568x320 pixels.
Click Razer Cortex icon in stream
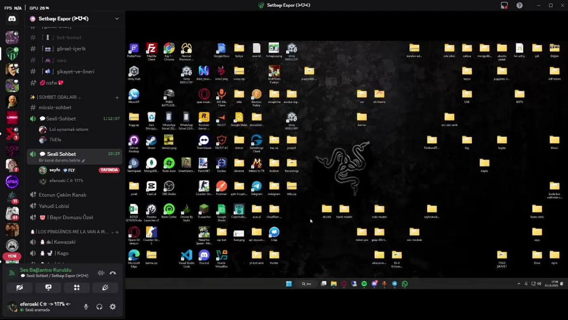169,211
